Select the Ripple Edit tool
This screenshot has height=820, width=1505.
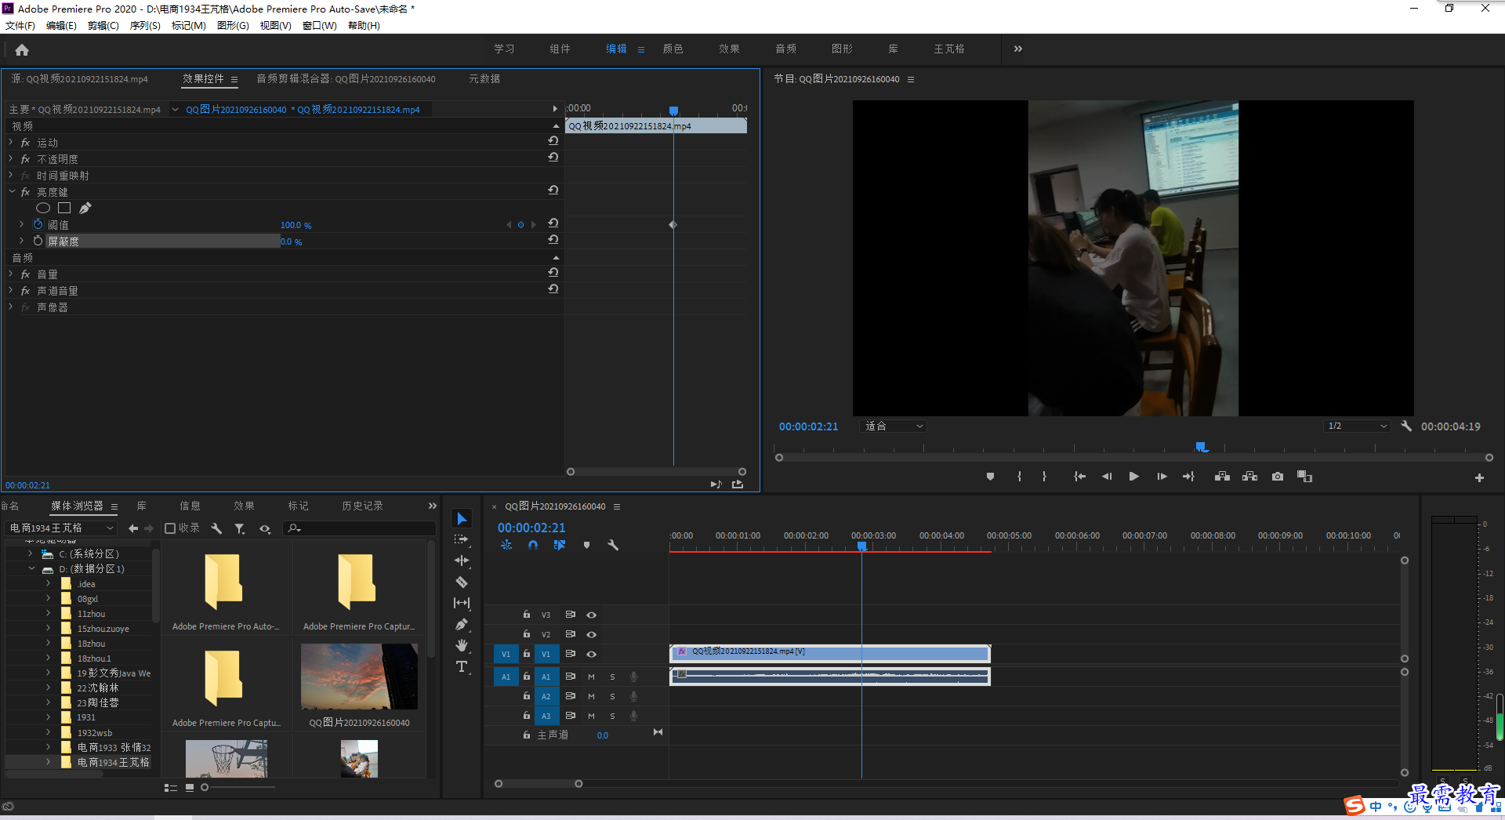[462, 561]
